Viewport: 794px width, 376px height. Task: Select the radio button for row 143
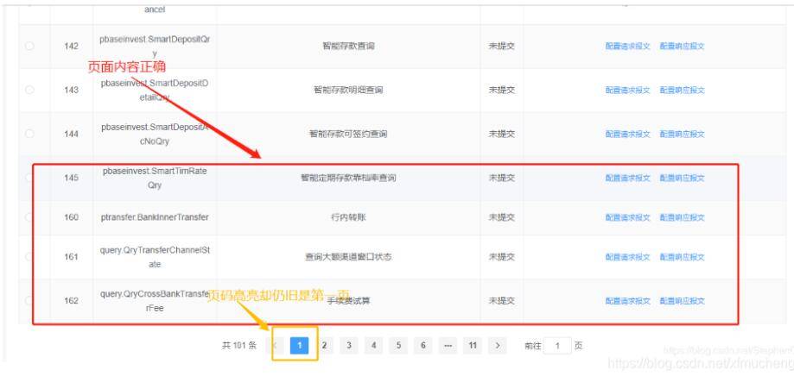coord(29,90)
